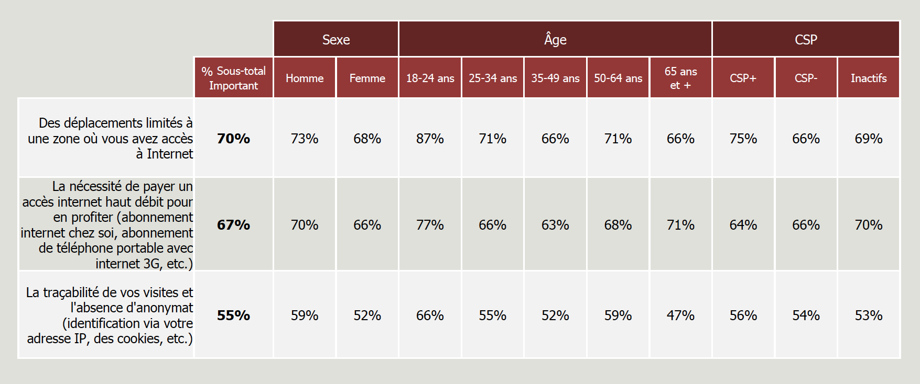
Task: Click the Sexe group header
Action: (x=336, y=39)
